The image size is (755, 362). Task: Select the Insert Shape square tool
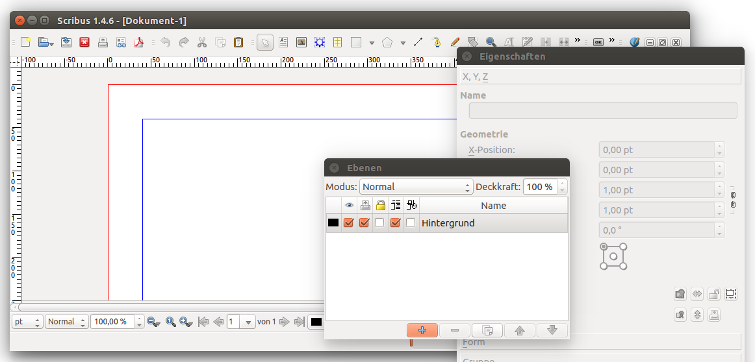coord(356,42)
